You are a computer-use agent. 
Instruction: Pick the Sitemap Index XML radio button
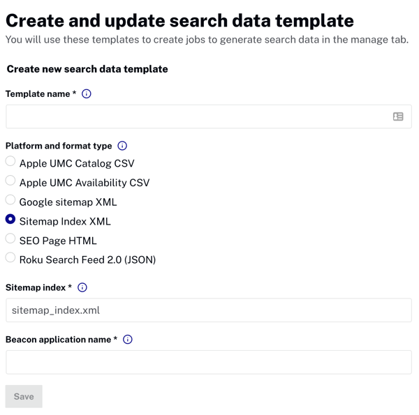(x=10, y=220)
